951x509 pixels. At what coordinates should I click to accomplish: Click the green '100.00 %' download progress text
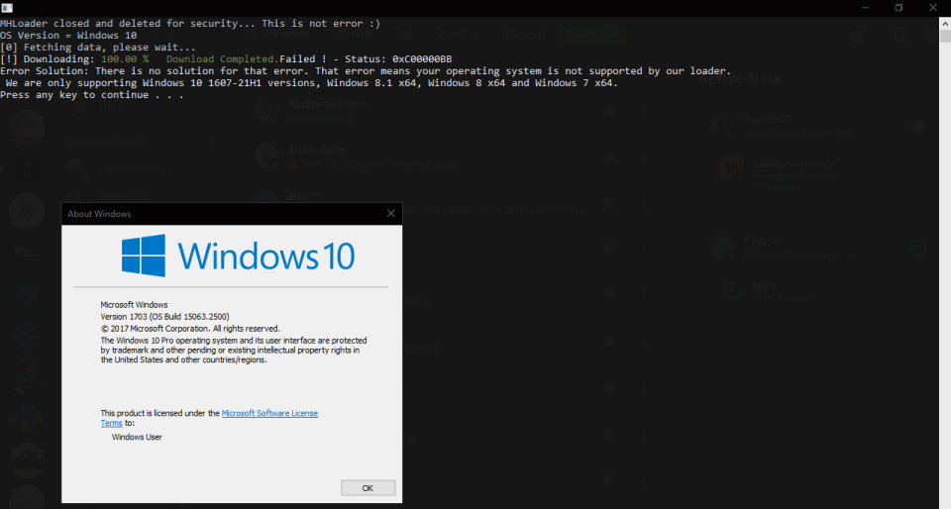125,58
